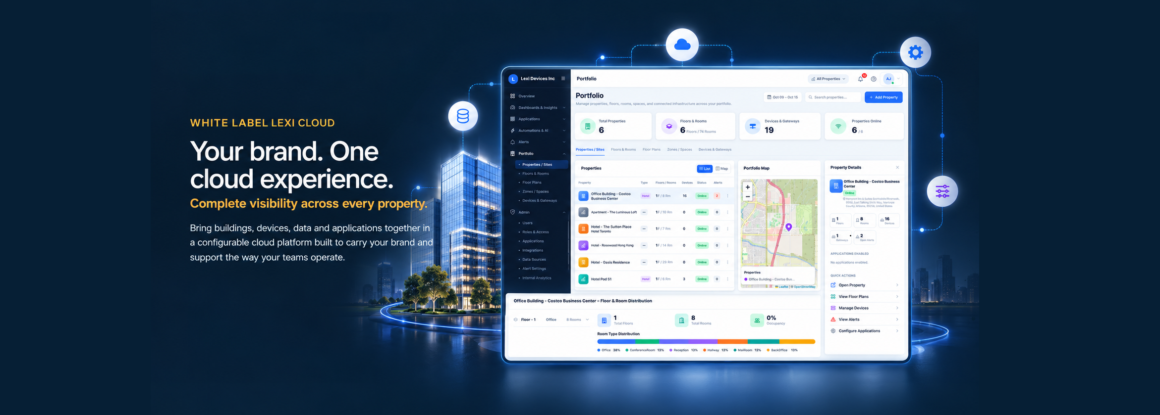Click the Room Type Distribution color bar
The height and width of the screenshot is (415, 1160).
click(x=706, y=341)
